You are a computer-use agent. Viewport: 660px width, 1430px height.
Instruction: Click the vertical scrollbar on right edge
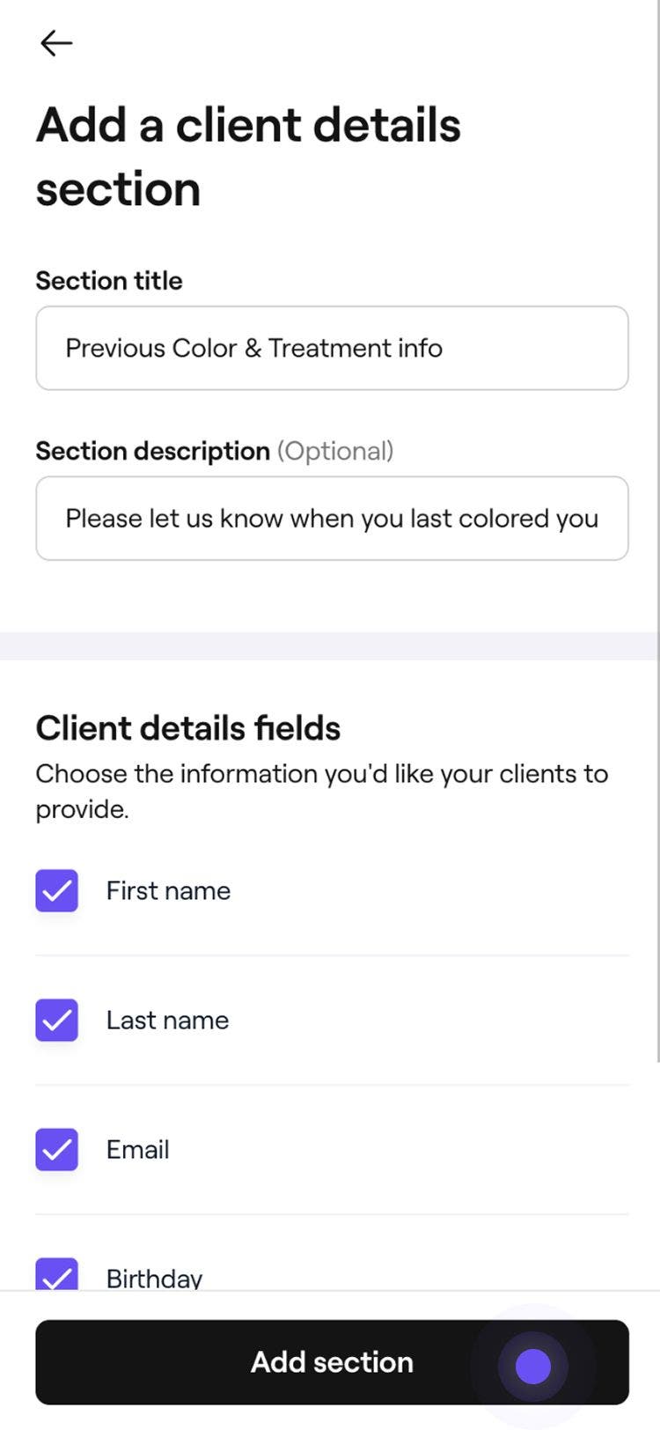click(656, 528)
